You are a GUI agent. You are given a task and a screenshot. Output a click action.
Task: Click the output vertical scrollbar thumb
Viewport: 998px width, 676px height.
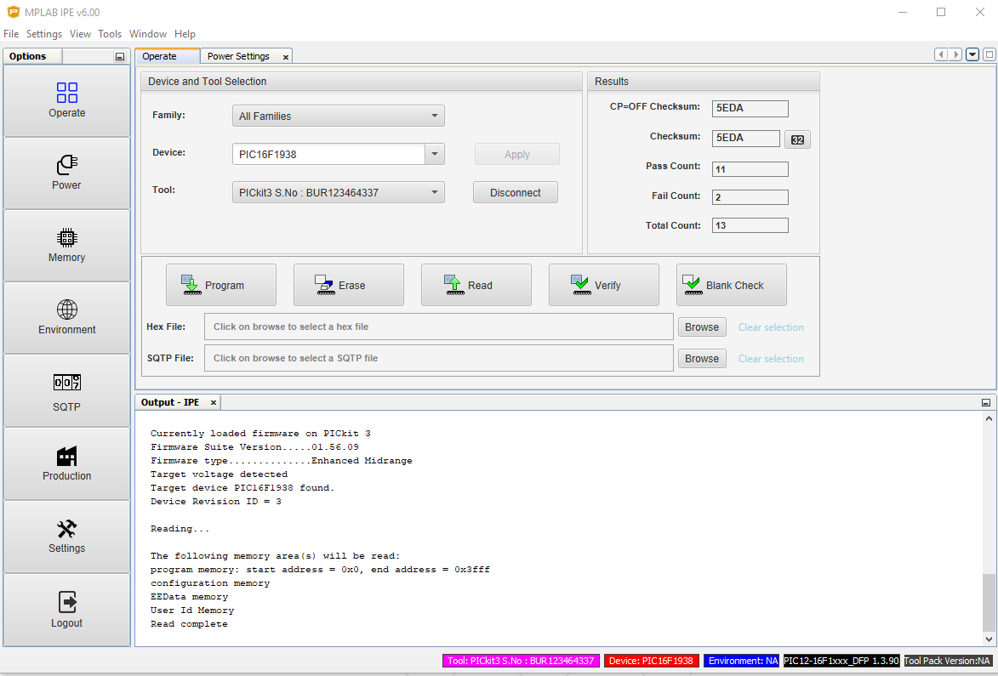(x=988, y=601)
